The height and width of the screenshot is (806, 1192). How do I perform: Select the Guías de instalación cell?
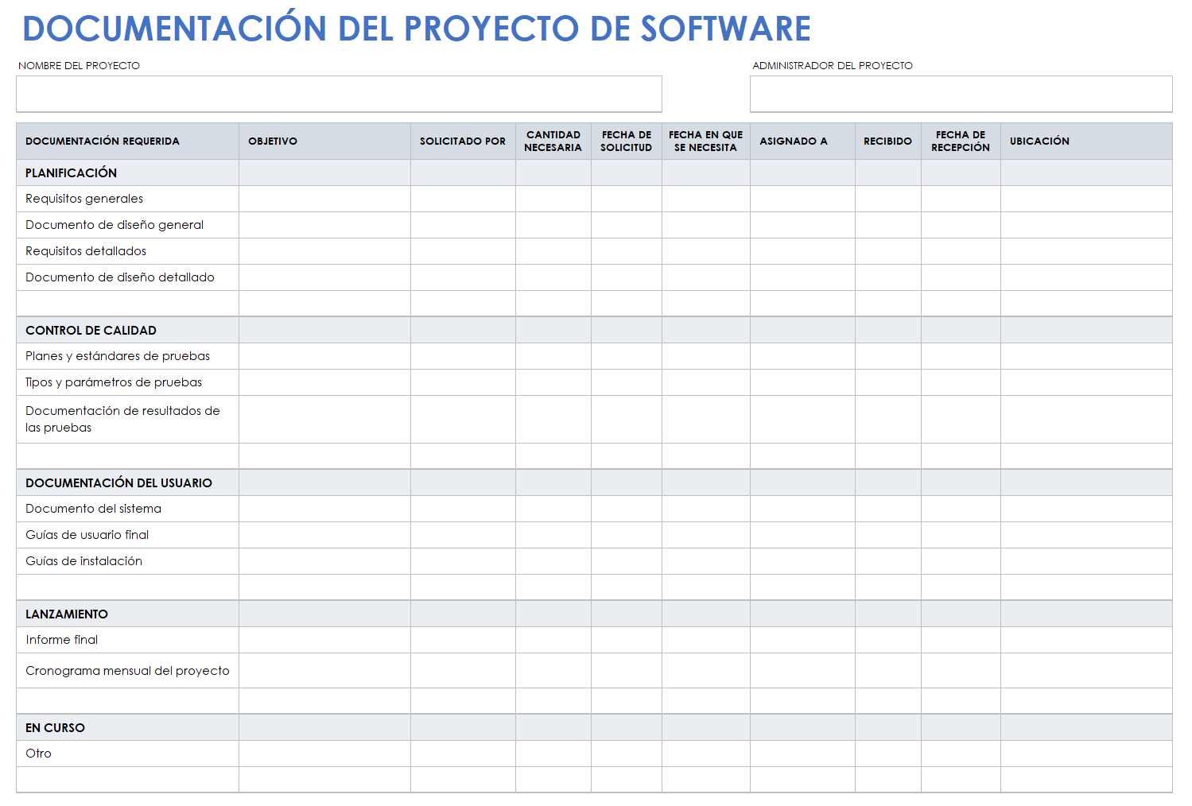coord(127,561)
